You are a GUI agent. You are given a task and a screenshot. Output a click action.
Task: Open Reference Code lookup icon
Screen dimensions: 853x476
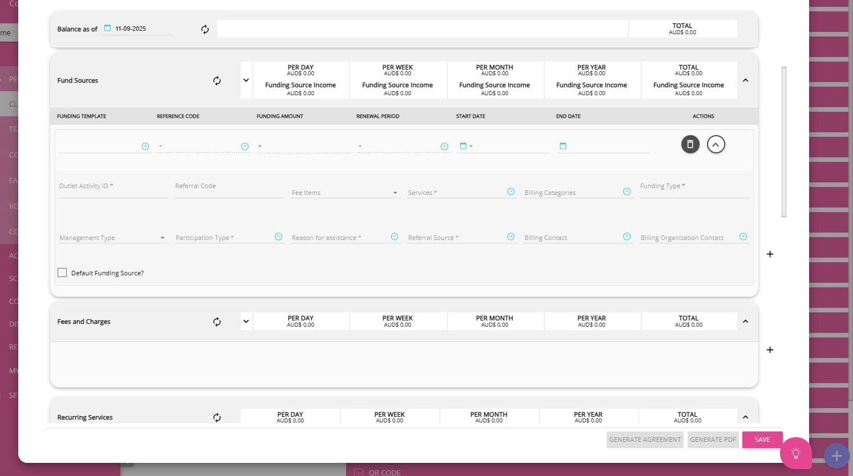[x=245, y=147]
